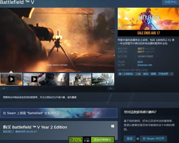
Task: Open the page with 在 Steam 中打开
Action: [x=153, y=139]
